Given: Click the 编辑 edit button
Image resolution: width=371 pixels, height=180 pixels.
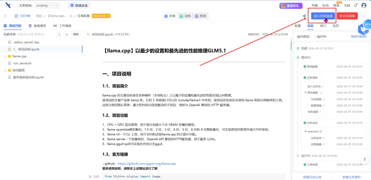Looking at the screenshot, I should tap(76, 34).
